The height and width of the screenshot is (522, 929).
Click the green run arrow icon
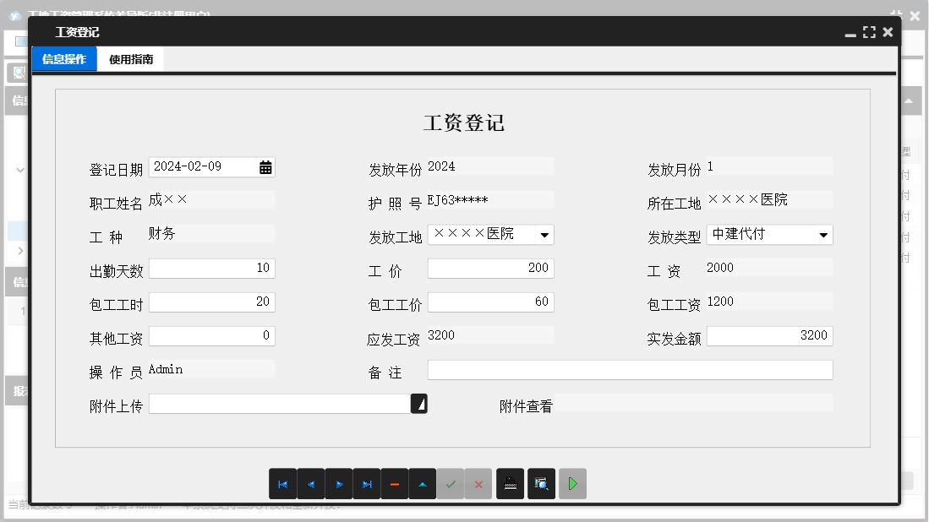(572, 483)
